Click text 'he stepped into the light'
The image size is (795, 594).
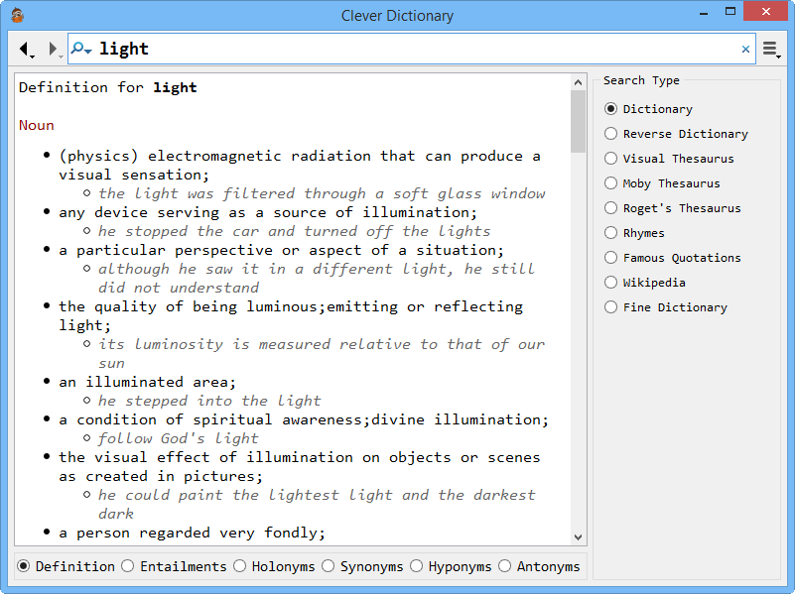coord(209,401)
